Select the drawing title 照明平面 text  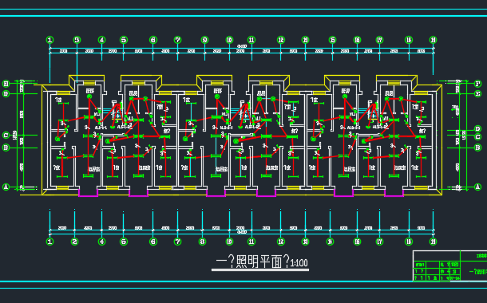coord(259,262)
